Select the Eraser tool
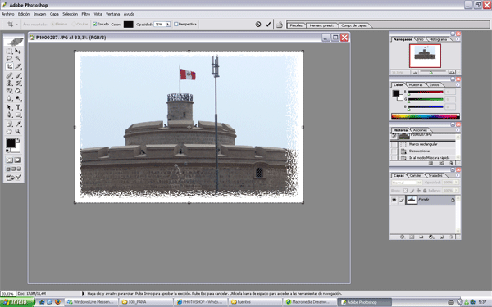This screenshot has width=492, height=307. [x=9, y=91]
